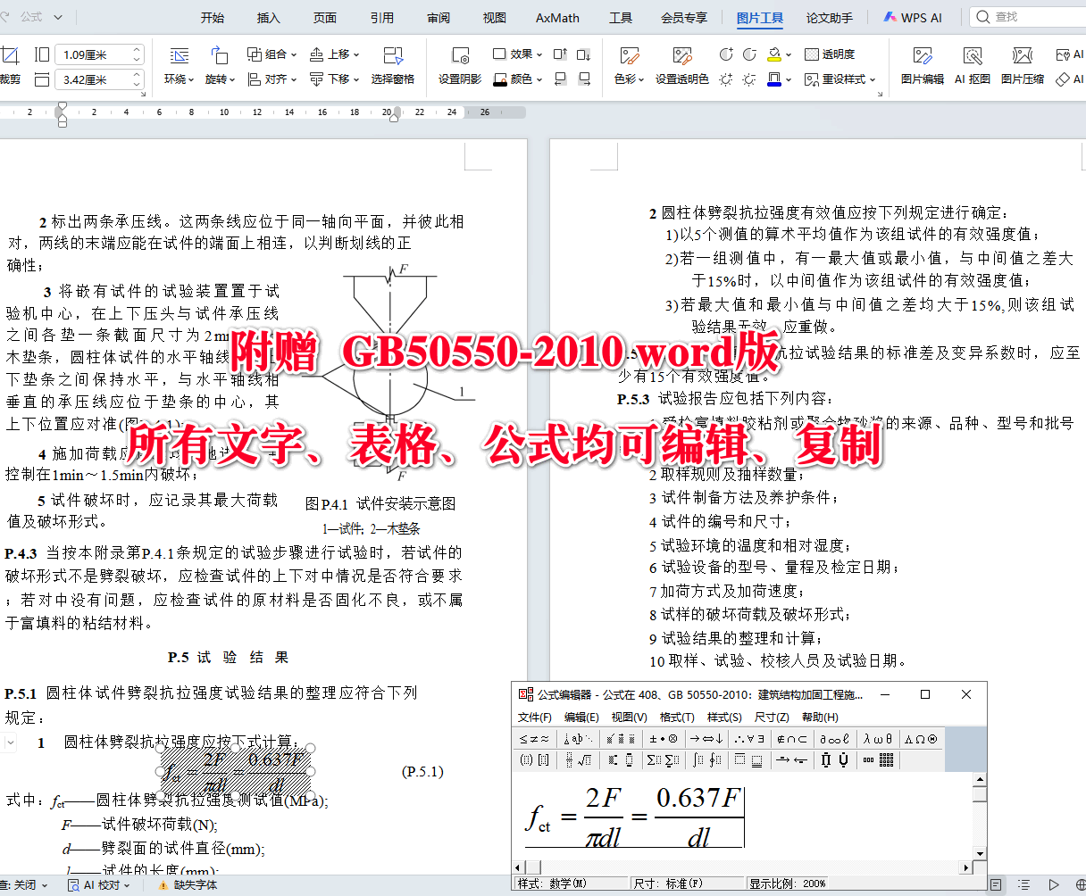Open 文件(F) menu in formula editor

(x=535, y=717)
